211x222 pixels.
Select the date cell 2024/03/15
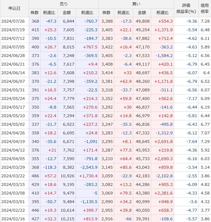pyautogui.click(x=14, y=185)
